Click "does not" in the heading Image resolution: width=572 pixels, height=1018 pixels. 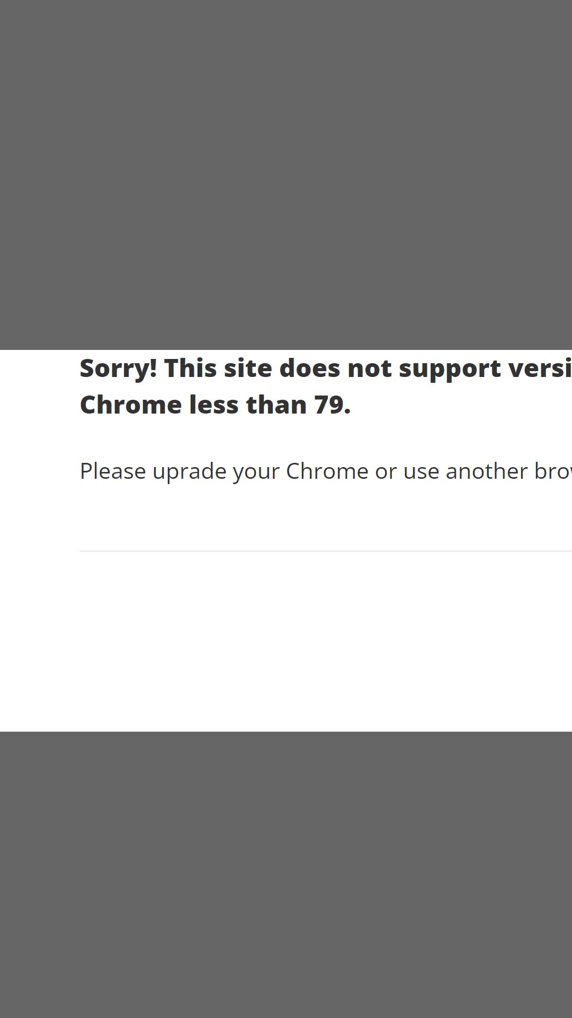coord(336,368)
